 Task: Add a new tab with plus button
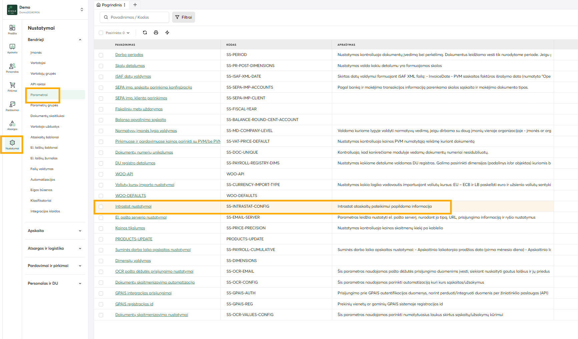(135, 5)
